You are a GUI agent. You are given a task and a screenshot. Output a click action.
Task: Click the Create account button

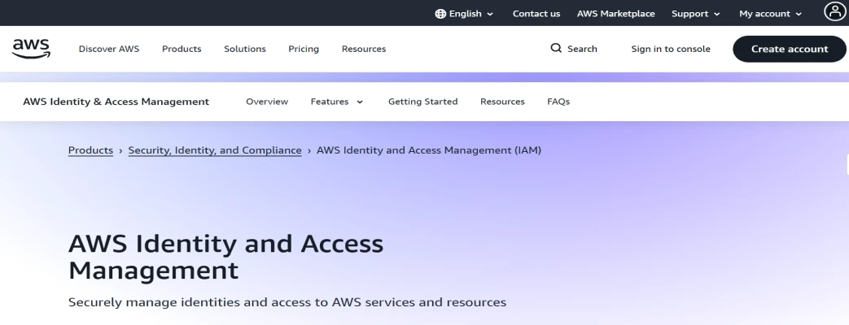(x=790, y=49)
